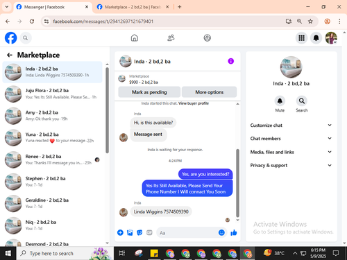The height and width of the screenshot is (260, 347).
Task: Click Mark as pending button
Action: pos(149,92)
